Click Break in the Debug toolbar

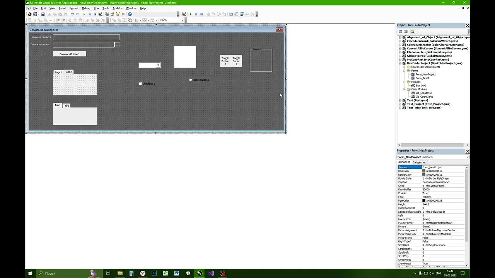[196, 14]
